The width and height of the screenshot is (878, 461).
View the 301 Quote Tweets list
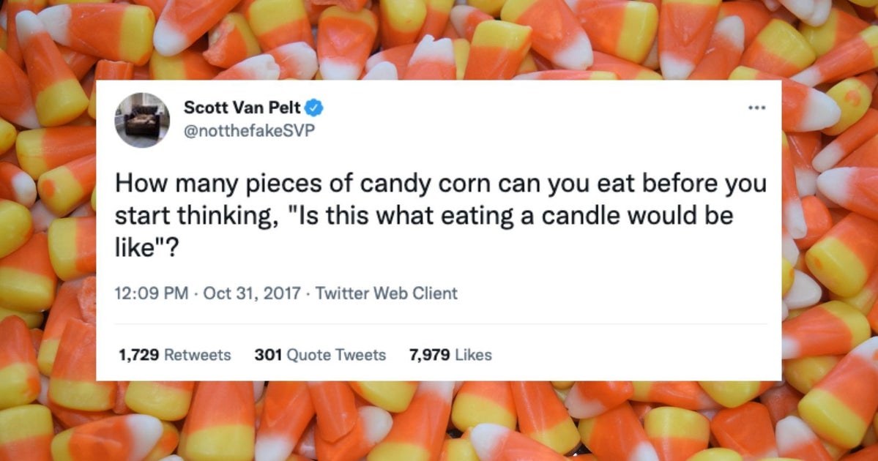[320, 355]
